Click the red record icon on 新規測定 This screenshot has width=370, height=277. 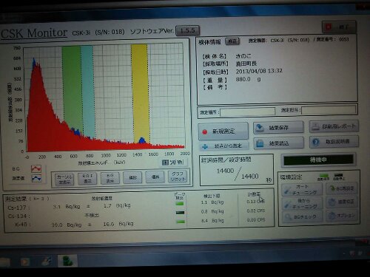point(204,132)
